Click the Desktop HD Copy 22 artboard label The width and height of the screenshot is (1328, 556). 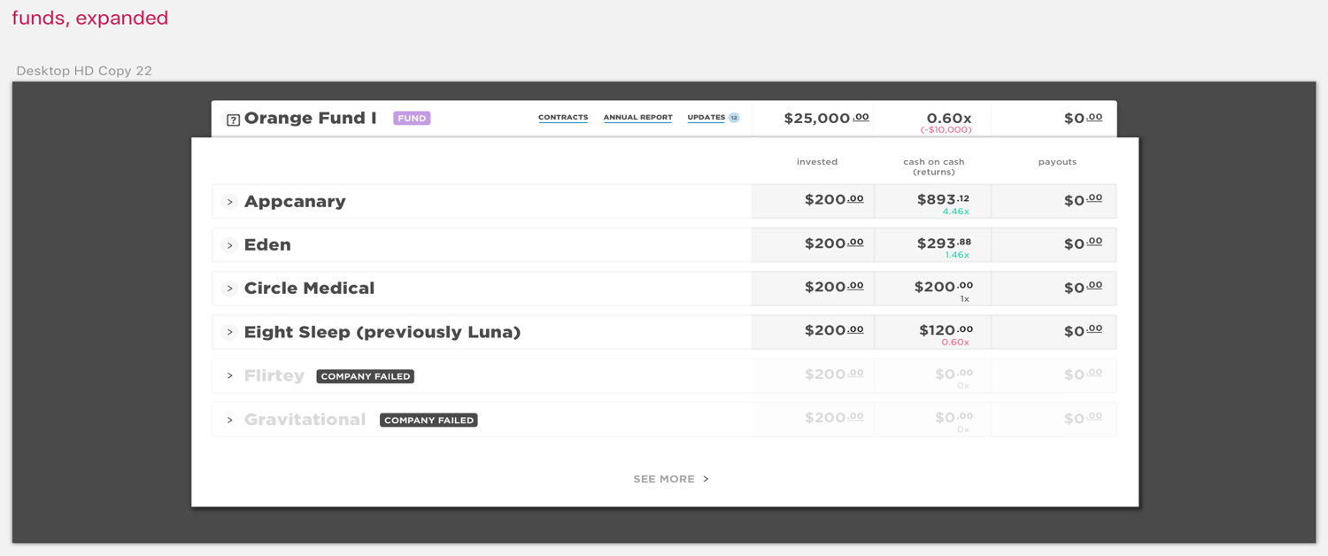click(84, 71)
